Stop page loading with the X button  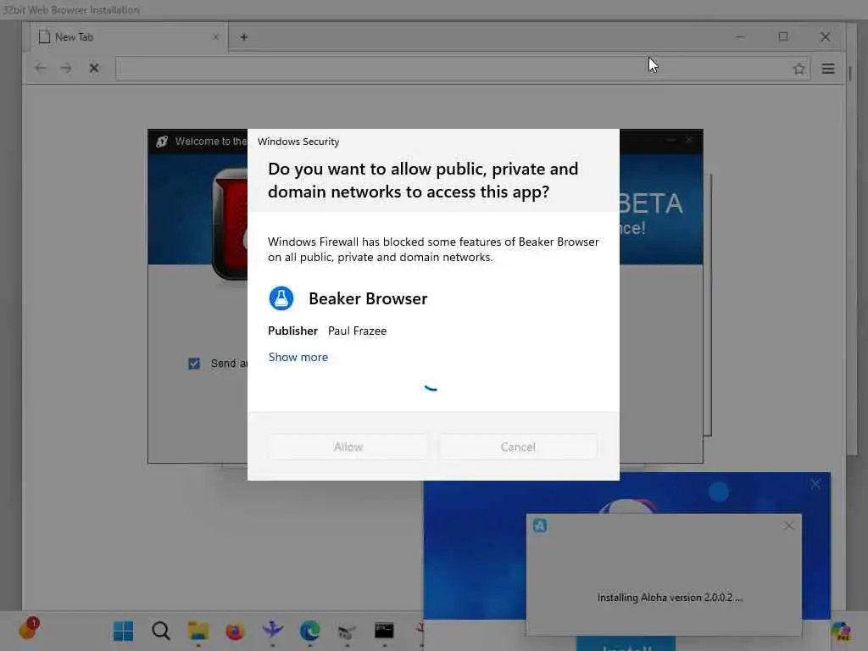(x=94, y=68)
